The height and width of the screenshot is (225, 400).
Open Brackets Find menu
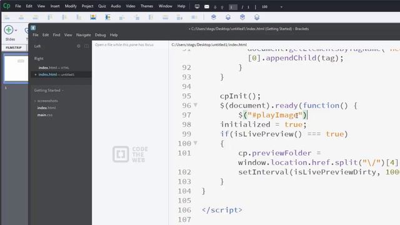tap(56, 35)
